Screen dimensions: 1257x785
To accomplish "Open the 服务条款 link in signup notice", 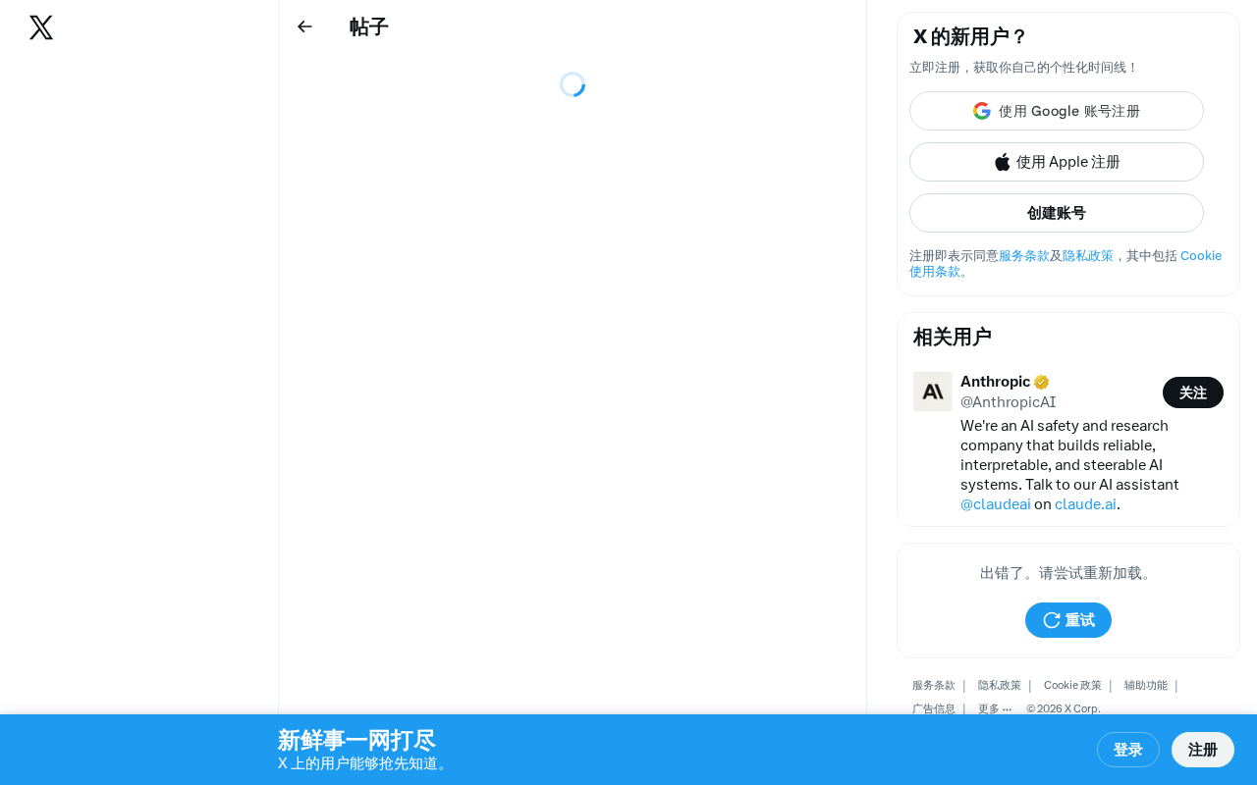I will tap(1024, 255).
